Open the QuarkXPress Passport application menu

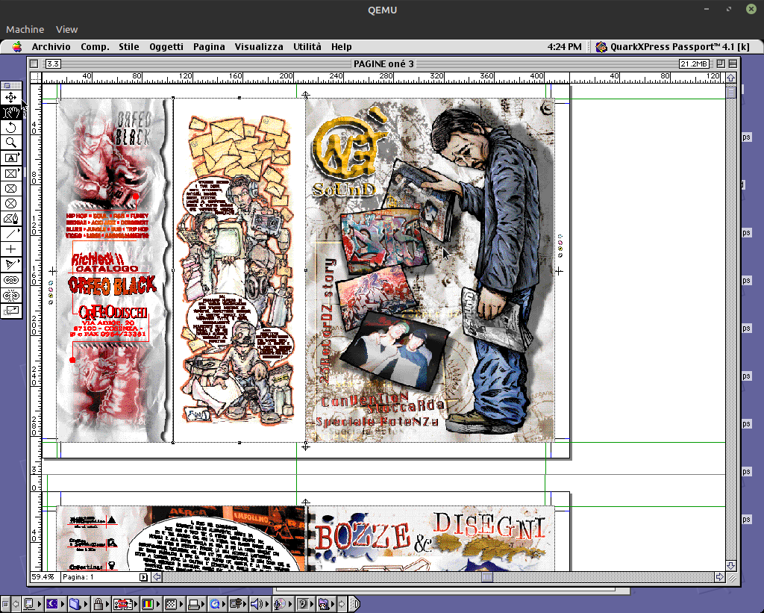[x=671, y=46]
